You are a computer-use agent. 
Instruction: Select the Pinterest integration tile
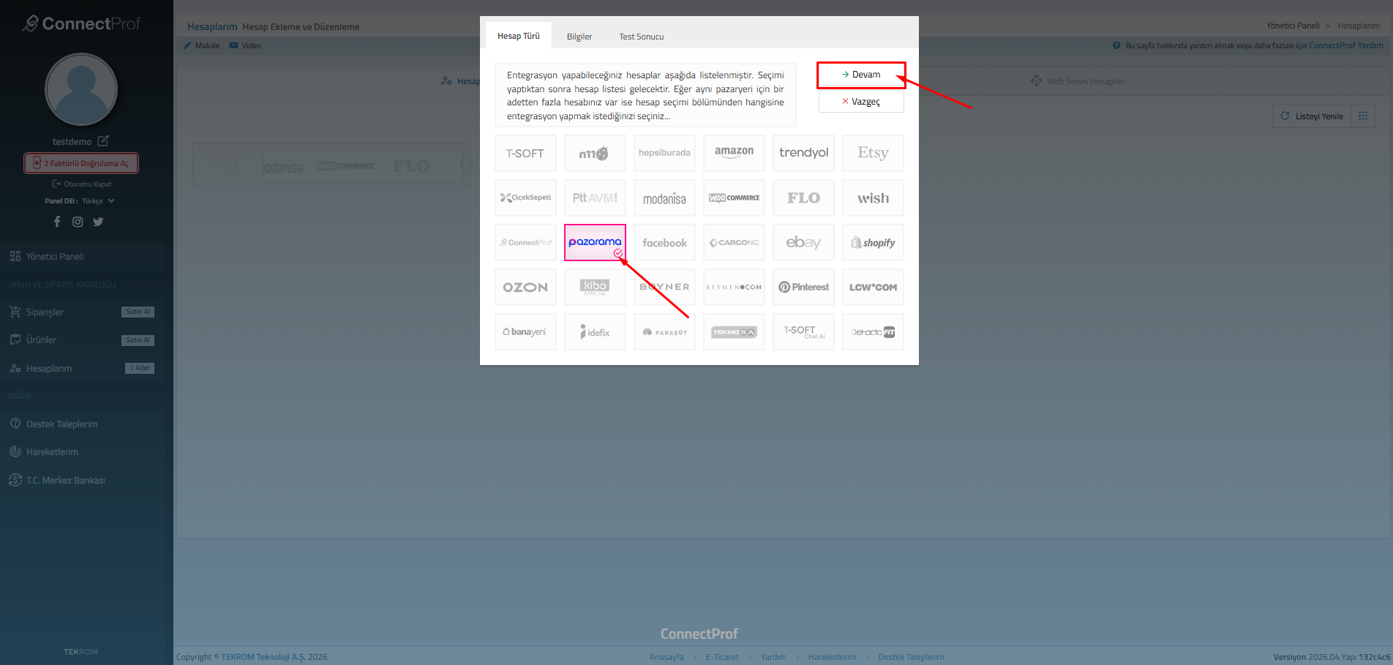(803, 288)
